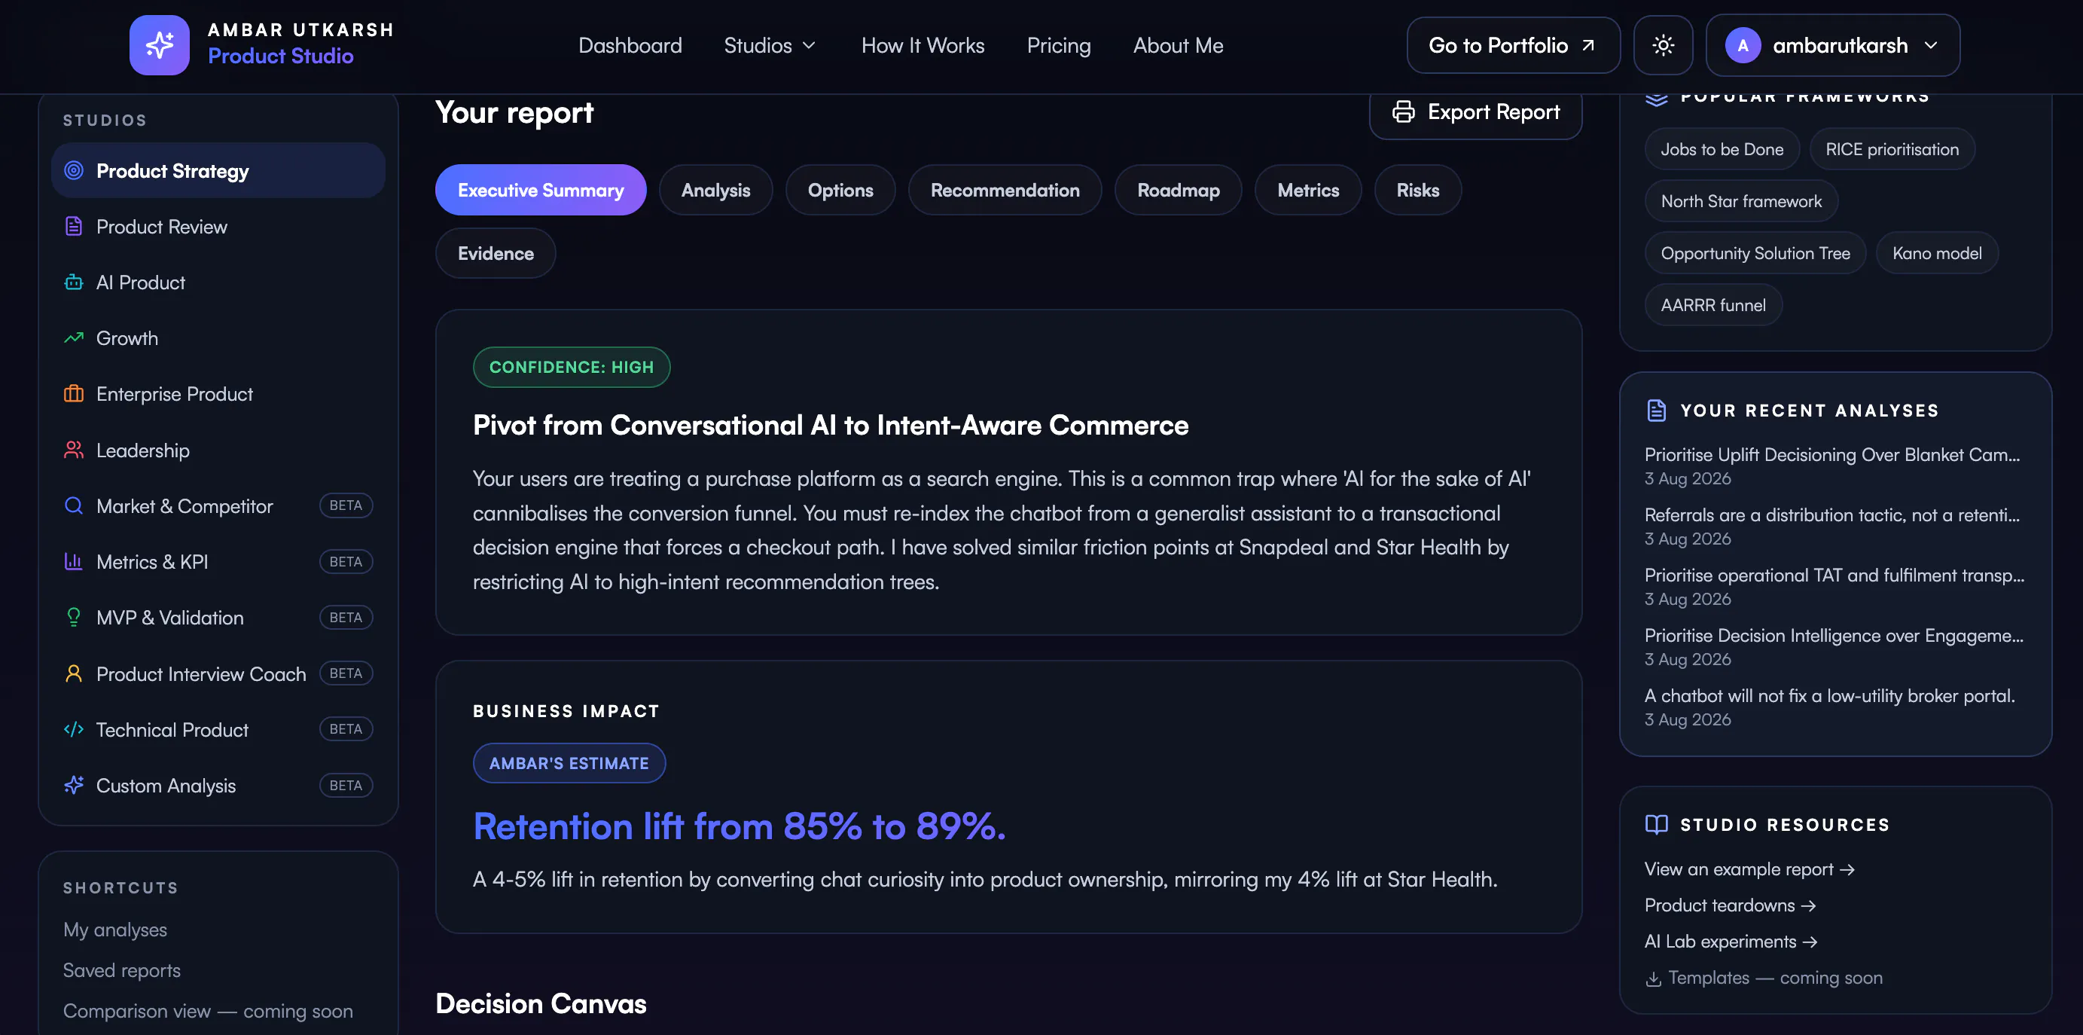Click 'Comparison view — coming soon' text
This screenshot has width=2083, height=1035.
pos(208,1012)
